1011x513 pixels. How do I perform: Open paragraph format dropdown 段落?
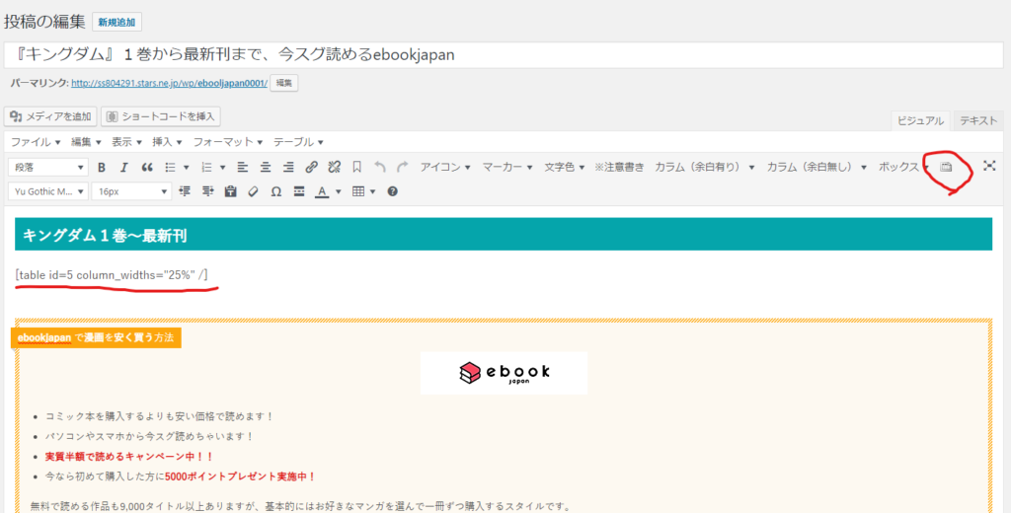point(47,168)
